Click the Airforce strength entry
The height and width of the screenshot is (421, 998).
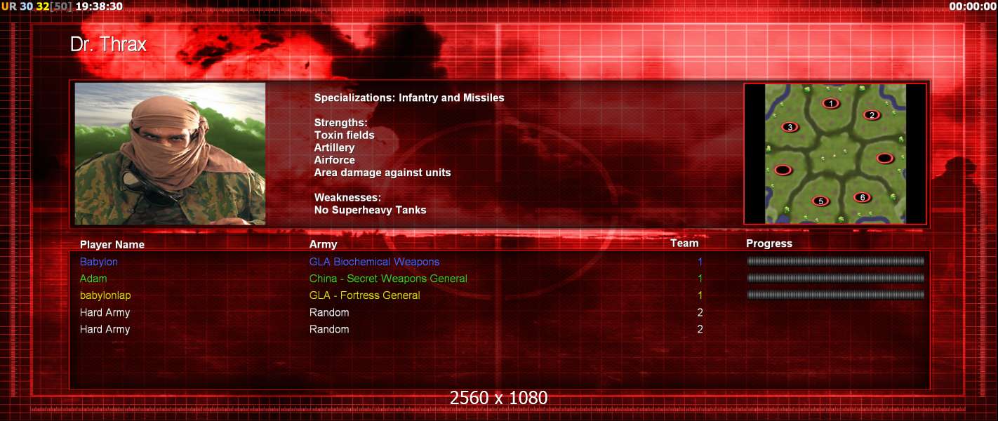[334, 160]
